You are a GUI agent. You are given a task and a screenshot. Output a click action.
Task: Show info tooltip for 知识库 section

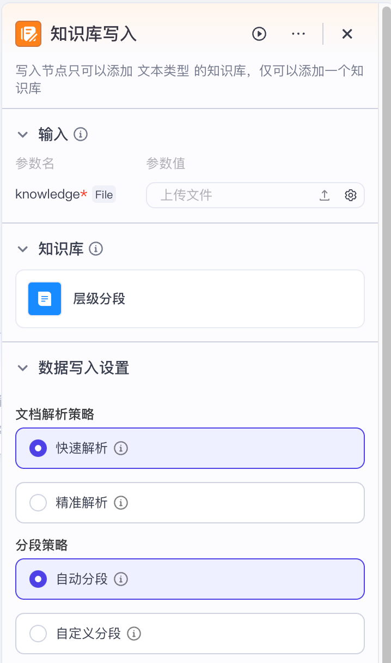96,249
